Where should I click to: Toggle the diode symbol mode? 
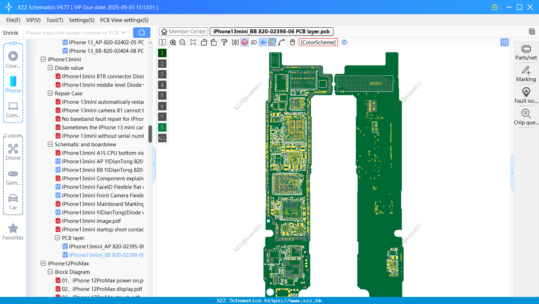click(263, 42)
